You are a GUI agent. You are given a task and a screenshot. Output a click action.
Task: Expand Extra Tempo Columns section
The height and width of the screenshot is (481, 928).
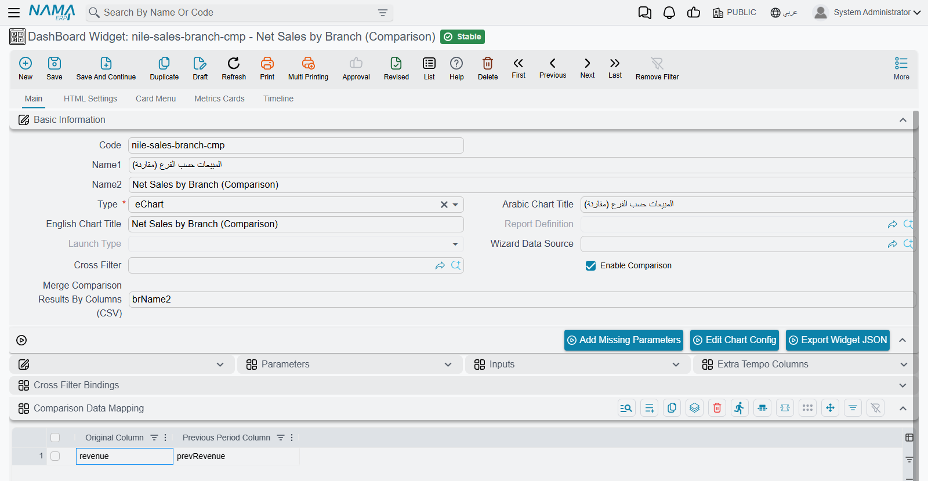[x=904, y=365]
